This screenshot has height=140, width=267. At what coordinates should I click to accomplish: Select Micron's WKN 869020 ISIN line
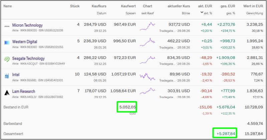pos(38,30)
